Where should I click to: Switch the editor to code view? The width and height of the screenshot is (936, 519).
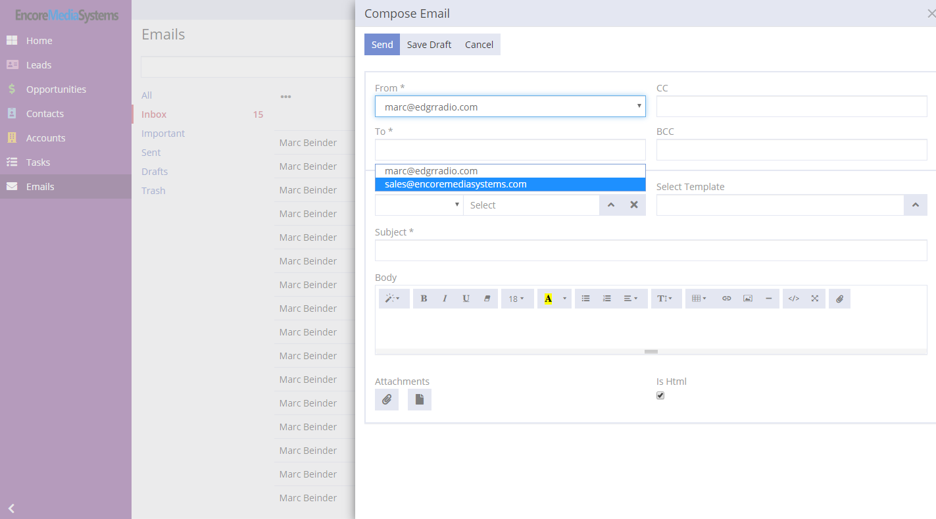pos(794,299)
